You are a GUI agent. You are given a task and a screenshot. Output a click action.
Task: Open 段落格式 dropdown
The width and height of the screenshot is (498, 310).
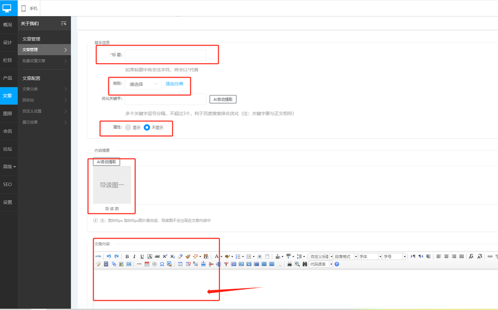pos(346,256)
